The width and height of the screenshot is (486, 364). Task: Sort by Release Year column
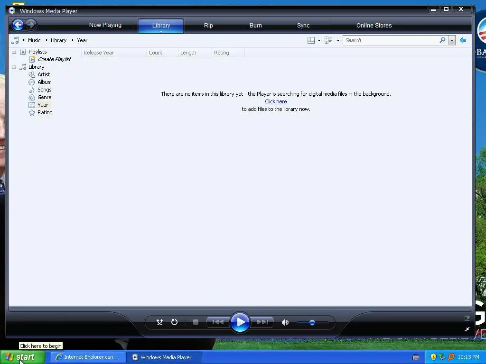tap(113, 53)
